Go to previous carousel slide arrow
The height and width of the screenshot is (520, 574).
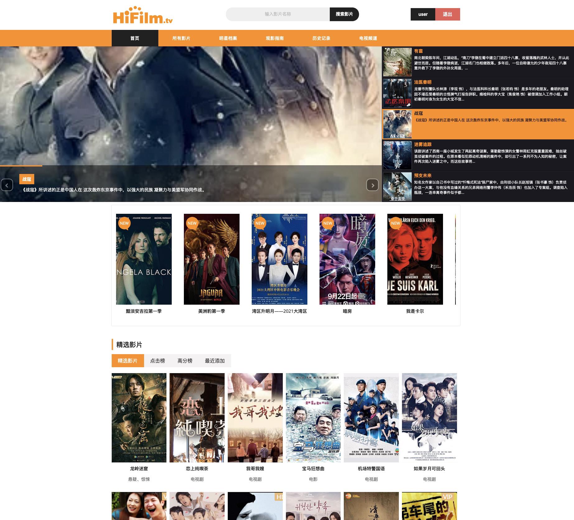coord(7,185)
